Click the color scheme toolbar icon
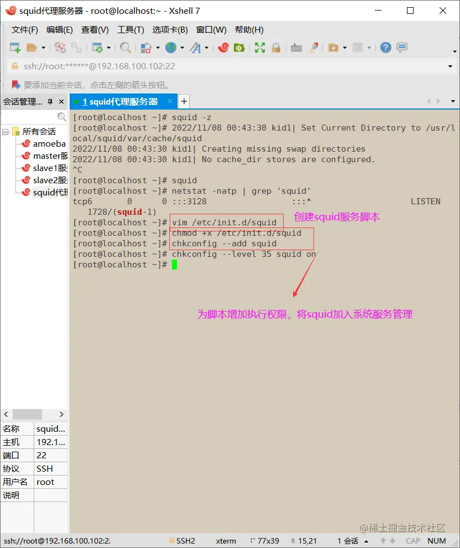 pyautogui.click(x=146, y=48)
